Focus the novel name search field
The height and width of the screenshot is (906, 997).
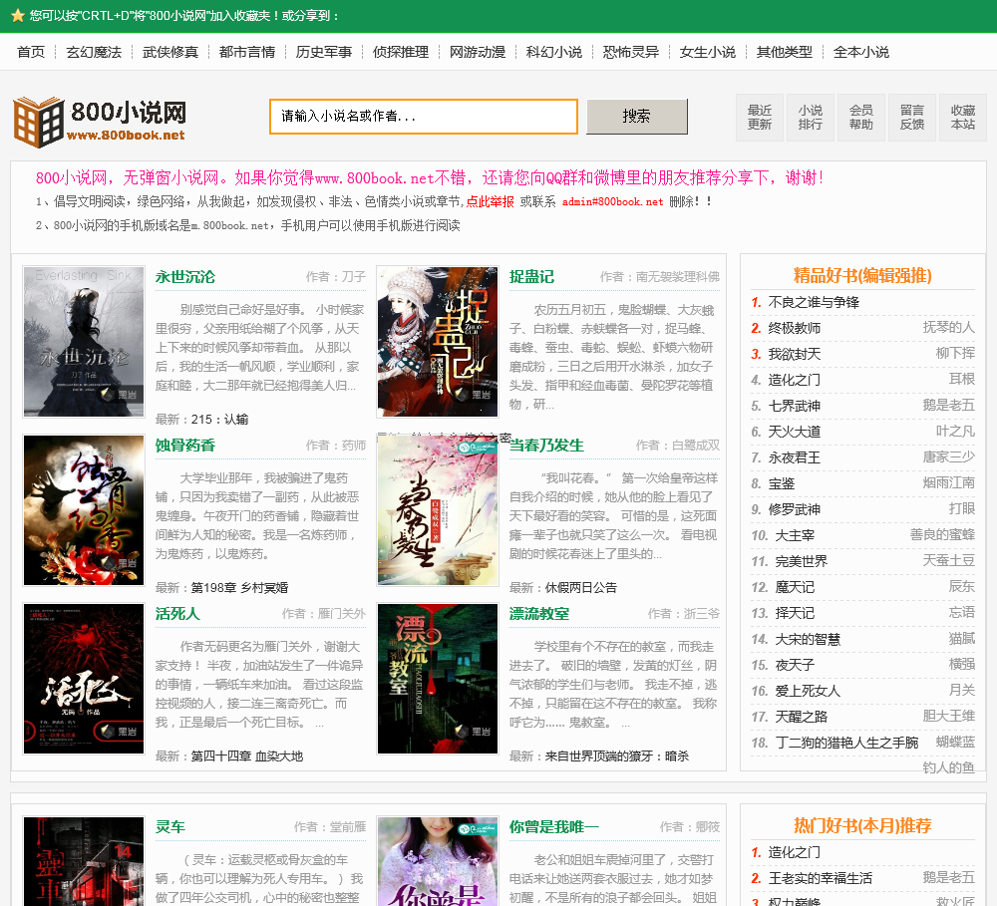pyautogui.click(x=424, y=117)
